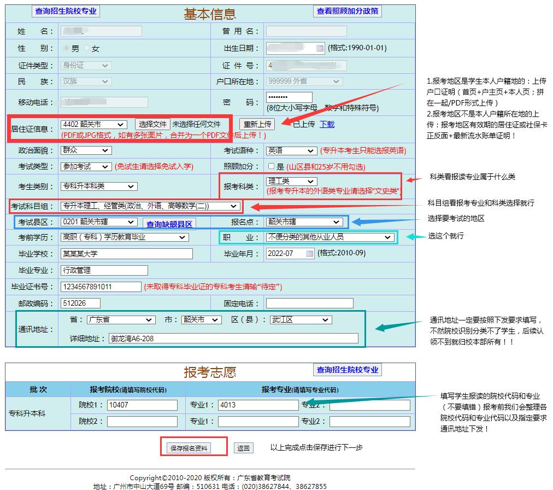Click the 毕业证书号 input field
553x490 pixels.
pos(101,287)
